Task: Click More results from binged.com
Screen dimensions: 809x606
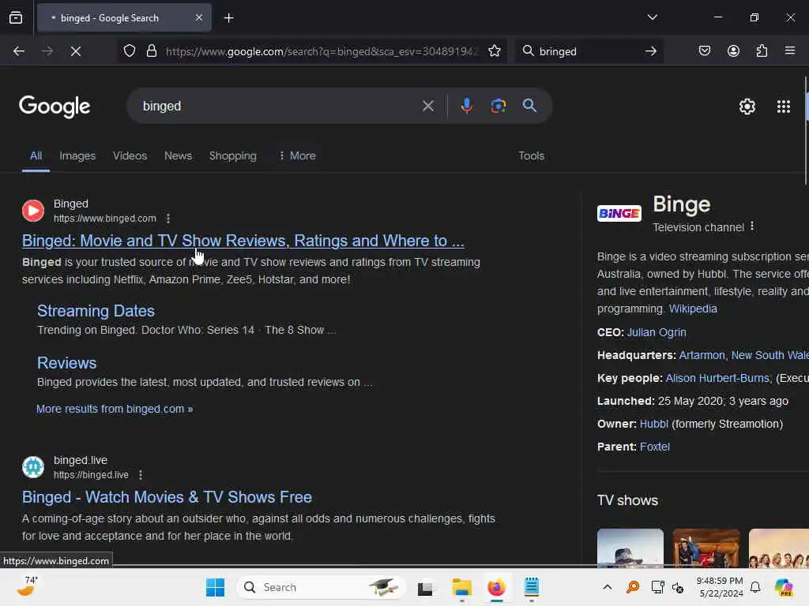Action: [115, 409]
